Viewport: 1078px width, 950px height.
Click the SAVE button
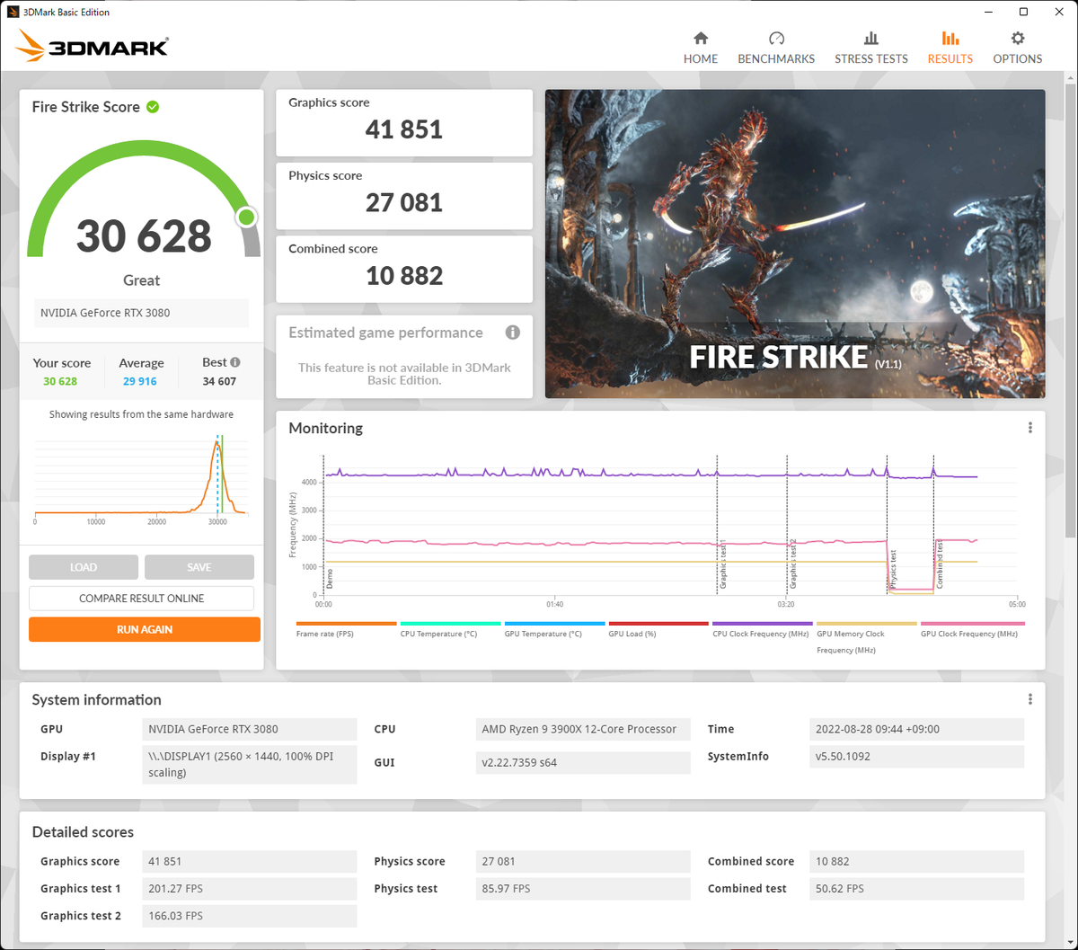(x=199, y=567)
